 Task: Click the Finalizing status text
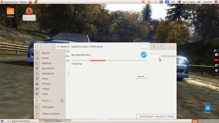click(x=77, y=64)
